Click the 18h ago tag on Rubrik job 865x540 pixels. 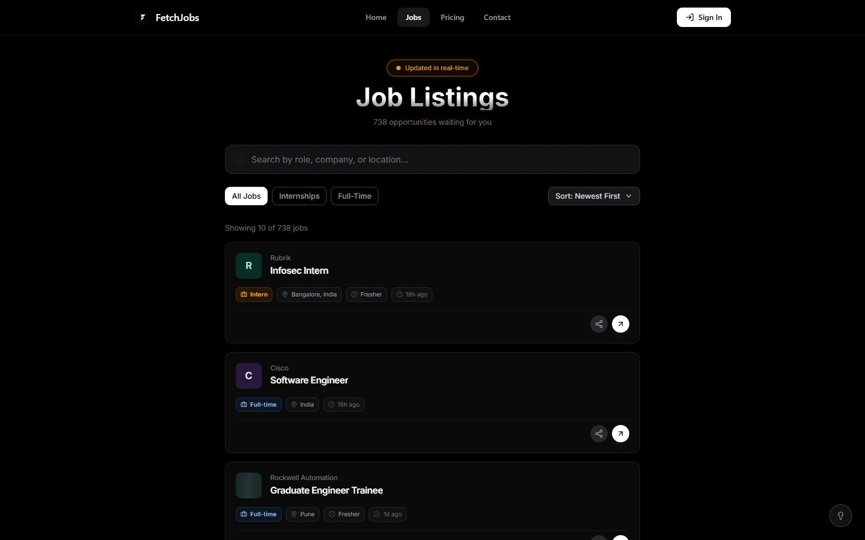pos(412,294)
